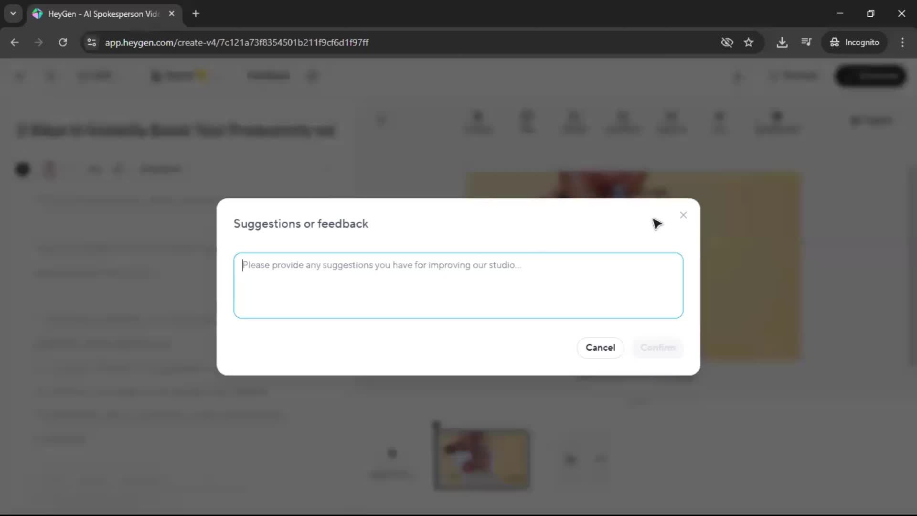Open the Chrome three-dot menu
917x516 pixels.
point(902,43)
